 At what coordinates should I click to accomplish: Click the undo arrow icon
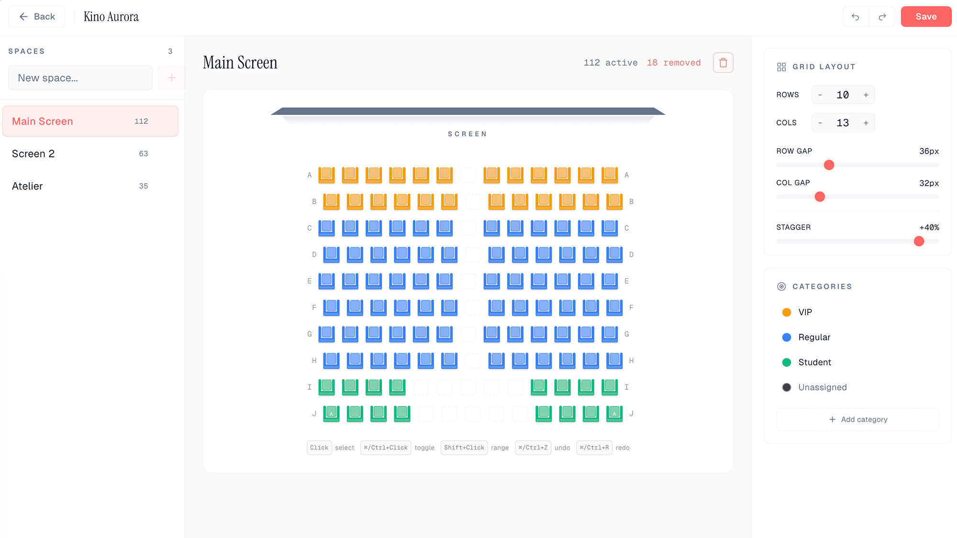(x=856, y=17)
